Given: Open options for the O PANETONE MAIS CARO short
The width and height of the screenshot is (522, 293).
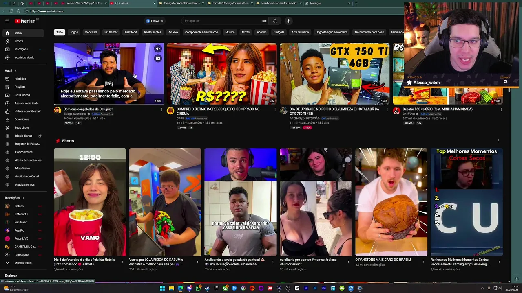Looking at the screenshot, I should [x=423, y=261].
